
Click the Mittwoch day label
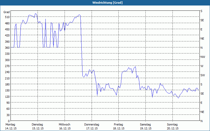65,125
